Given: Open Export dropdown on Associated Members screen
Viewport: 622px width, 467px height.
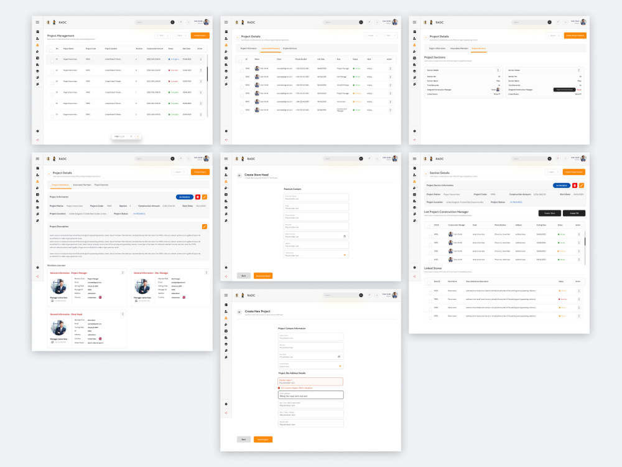Looking at the screenshot, I should [x=372, y=35].
